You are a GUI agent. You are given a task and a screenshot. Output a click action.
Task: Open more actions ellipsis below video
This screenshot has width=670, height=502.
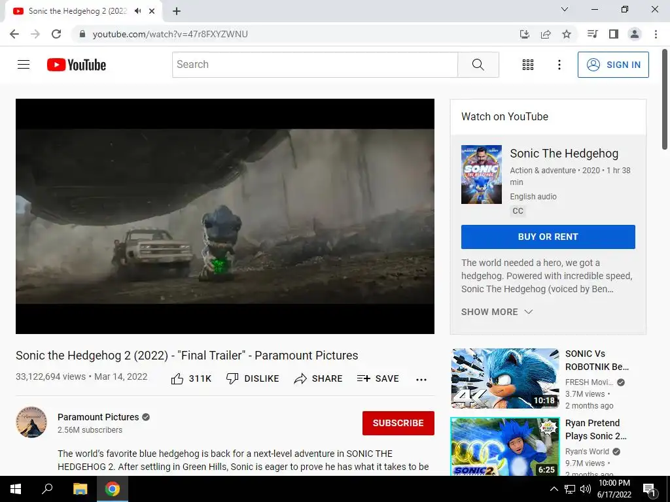(x=421, y=380)
